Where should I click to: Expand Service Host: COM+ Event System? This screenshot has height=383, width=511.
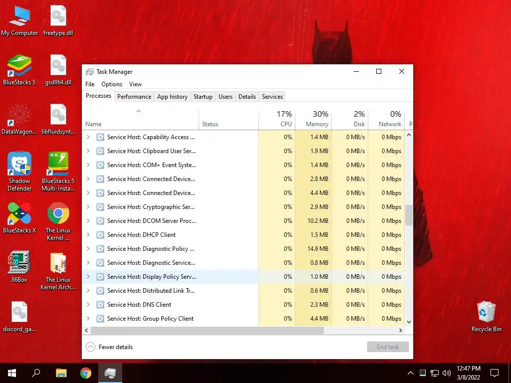click(x=88, y=165)
